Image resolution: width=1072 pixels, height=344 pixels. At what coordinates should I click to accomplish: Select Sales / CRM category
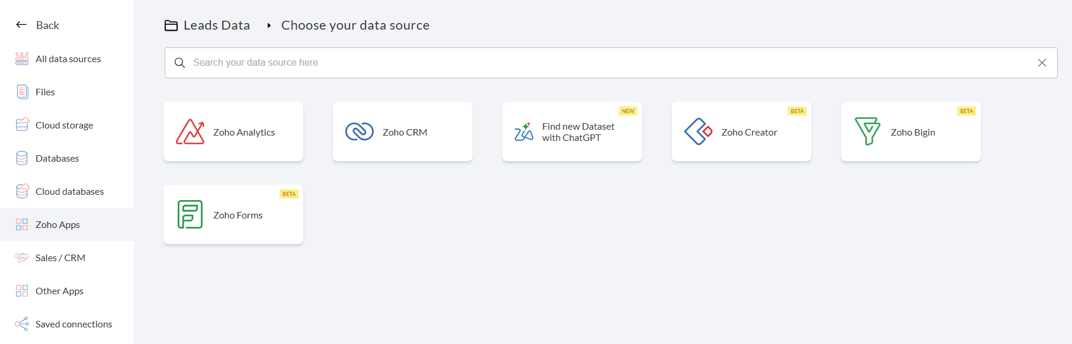(60, 258)
